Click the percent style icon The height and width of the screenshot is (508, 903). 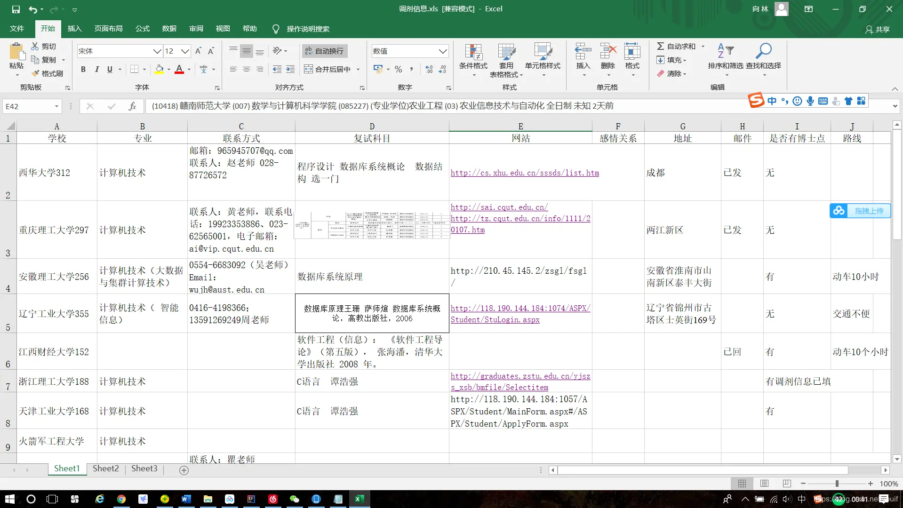pos(398,69)
